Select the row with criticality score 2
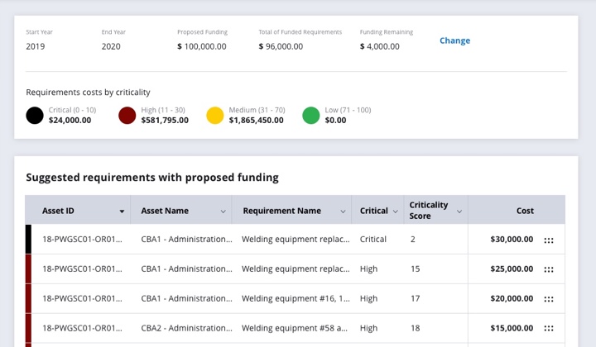The image size is (596, 347). tap(295, 240)
